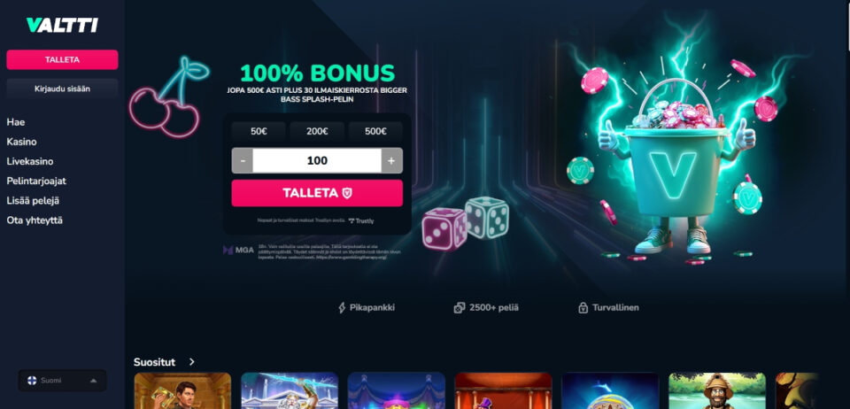The image size is (850, 409).
Task: Click the 2500+ peliä cards icon
Action: tap(460, 308)
